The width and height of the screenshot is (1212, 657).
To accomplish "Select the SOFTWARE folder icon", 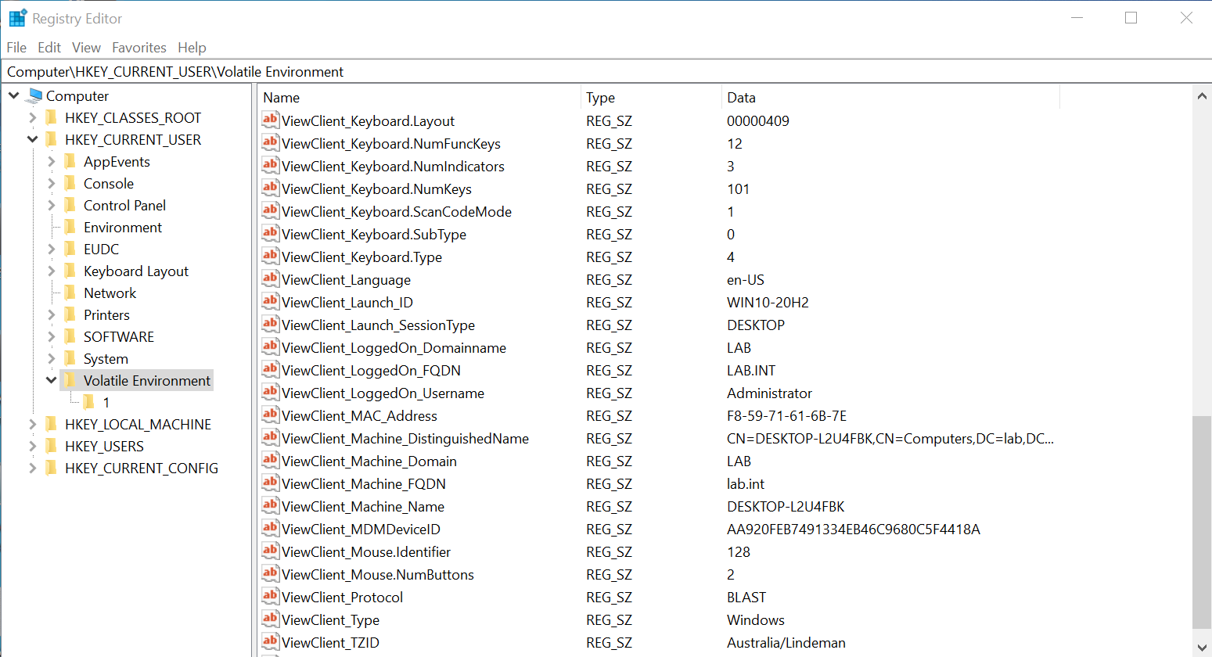I will click(70, 336).
